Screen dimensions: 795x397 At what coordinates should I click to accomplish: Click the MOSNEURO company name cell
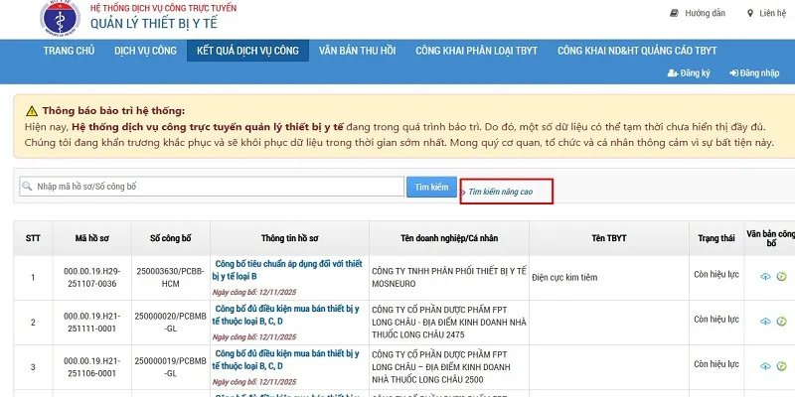coord(449,278)
